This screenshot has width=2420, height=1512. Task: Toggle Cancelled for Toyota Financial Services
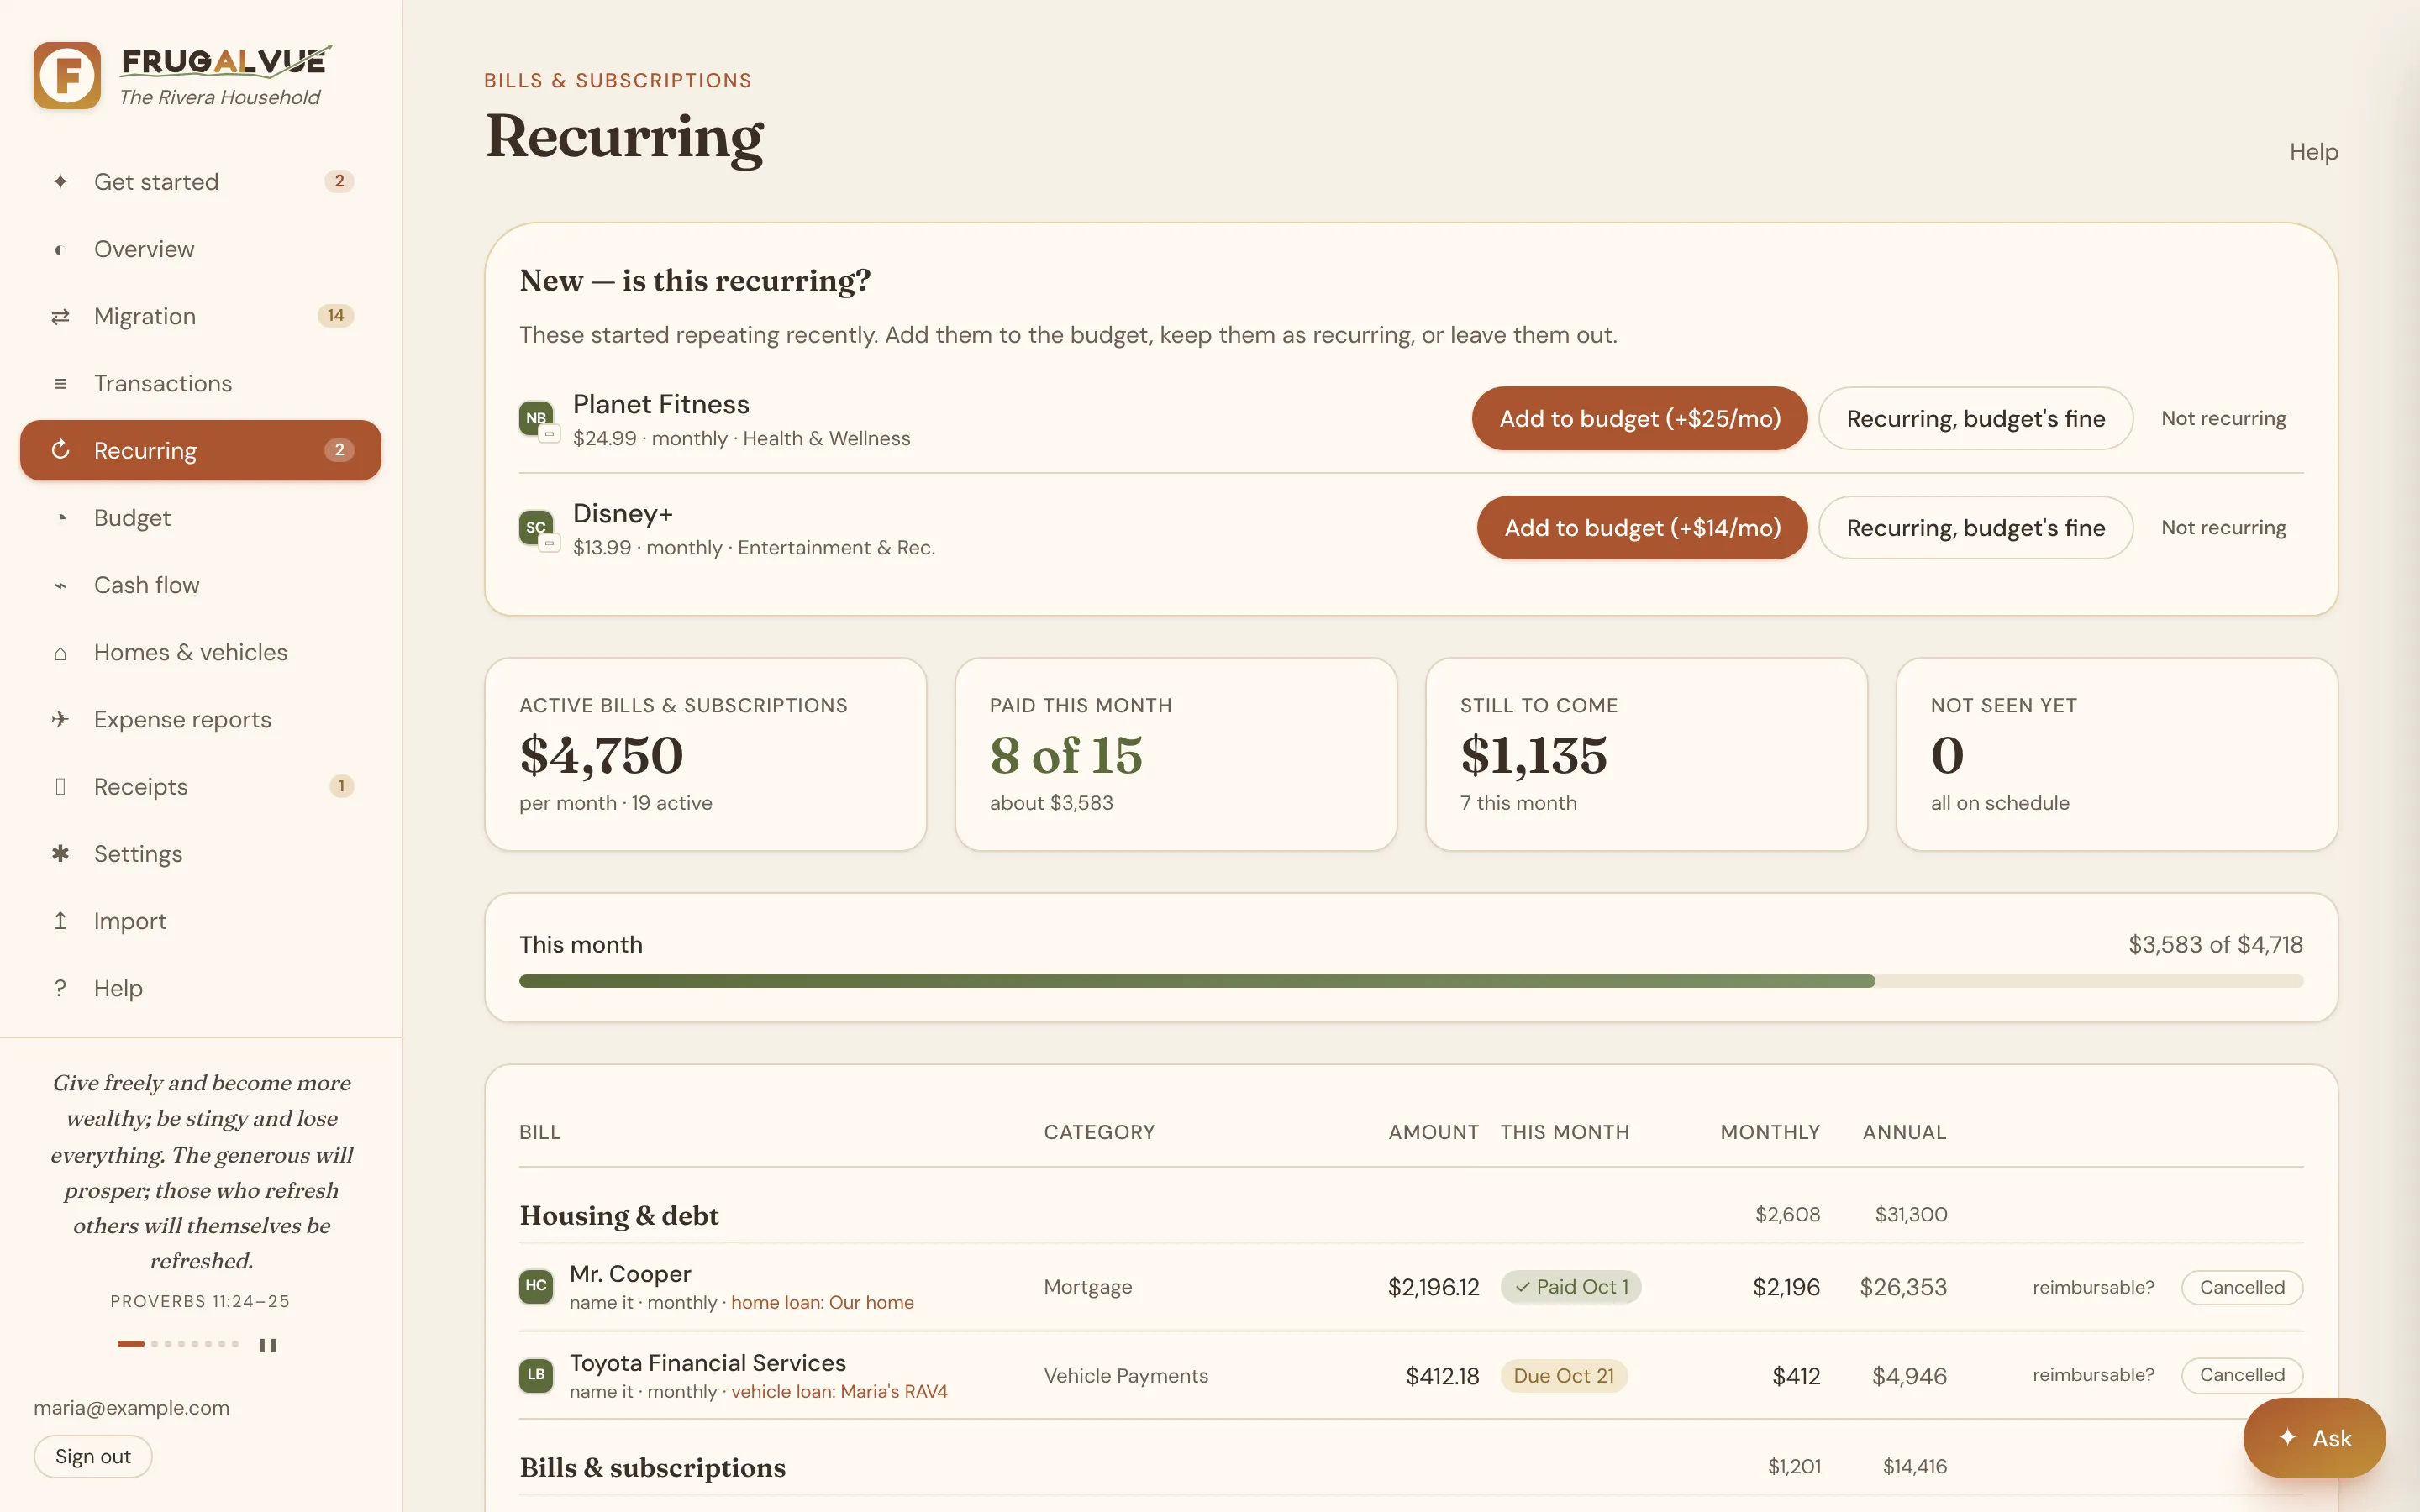[x=2242, y=1374]
